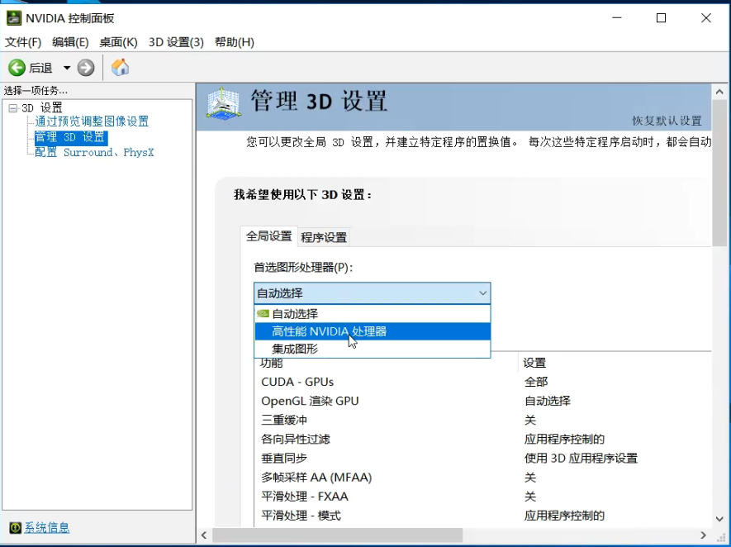Select 配置 Surround、PhysX in the tree

94,153
